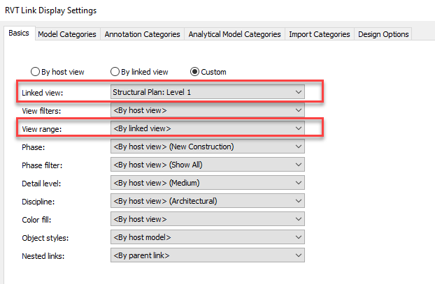Expand the Phase filter dropdown
The height and width of the screenshot is (284, 435).
(208, 165)
